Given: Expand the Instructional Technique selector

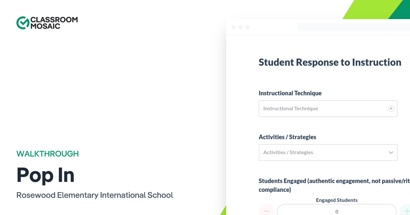Looking at the screenshot, I should click(x=328, y=109).
